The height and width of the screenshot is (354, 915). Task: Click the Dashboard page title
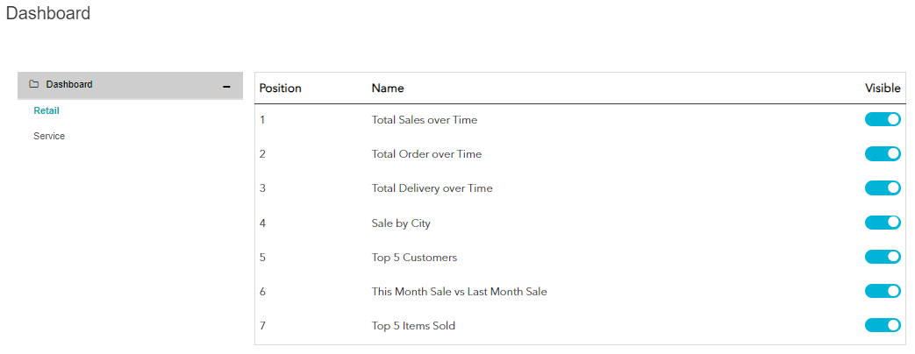[x=48, y=13]
